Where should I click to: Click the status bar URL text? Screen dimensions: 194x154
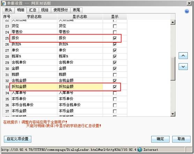68,150
